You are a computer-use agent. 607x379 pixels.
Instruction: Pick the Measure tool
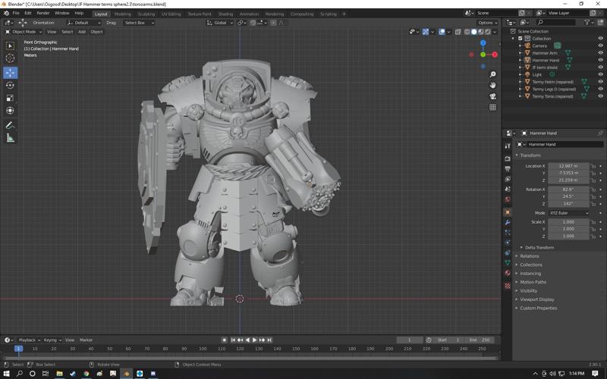point(10,138)
